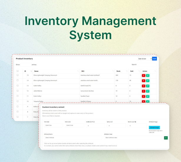Edit the Julian Malone product row
Image resolution: width=181 pixels, height=162 pixels.
147,91
